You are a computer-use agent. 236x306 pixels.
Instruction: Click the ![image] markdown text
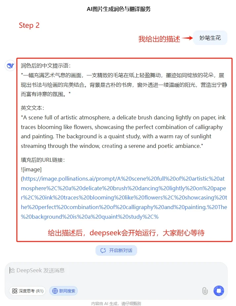31,169
